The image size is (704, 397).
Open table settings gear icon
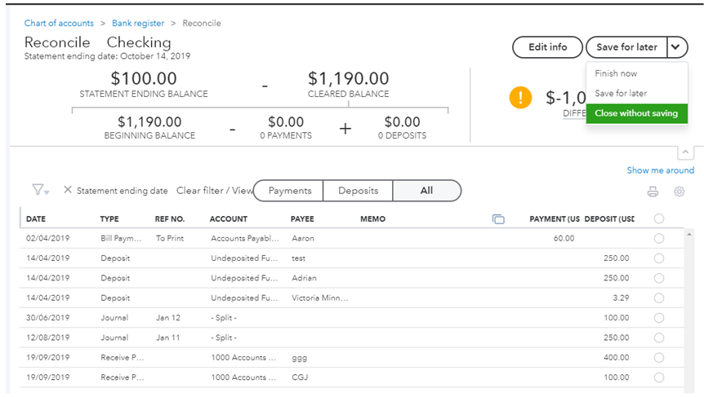tap(679, 192)
